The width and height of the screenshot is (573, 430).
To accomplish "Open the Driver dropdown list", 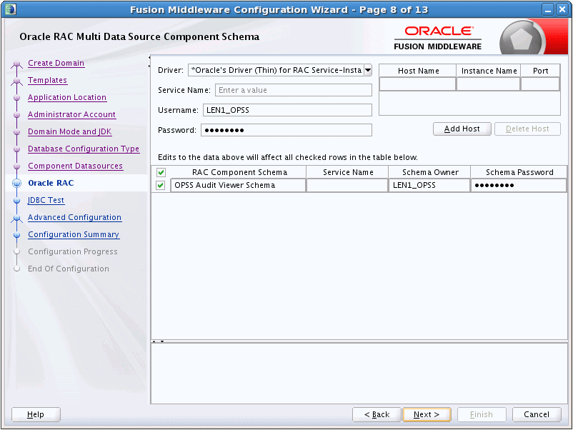I will tap(368, 70).
